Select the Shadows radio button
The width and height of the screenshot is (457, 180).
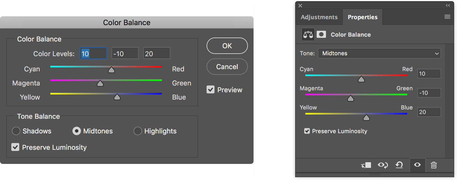tap(16, 131)
